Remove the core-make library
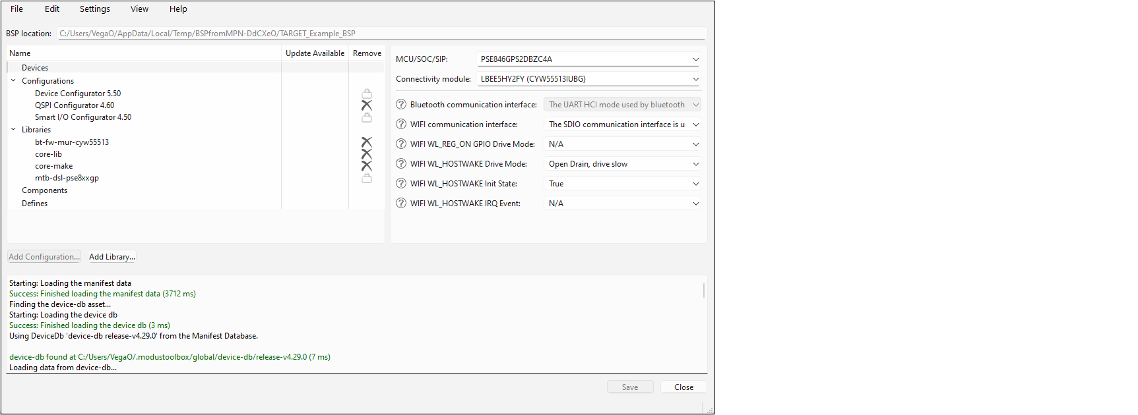Screen dimensions: 1138x415 [367, 166]
